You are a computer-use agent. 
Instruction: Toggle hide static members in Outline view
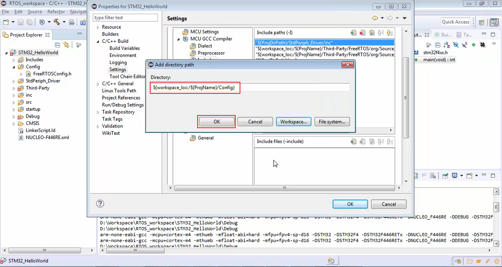click(465, 45)
